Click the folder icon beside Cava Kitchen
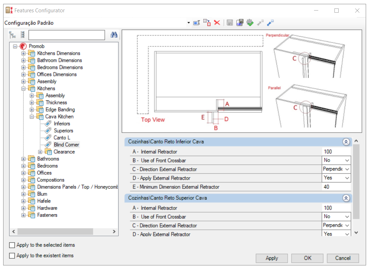Viewport: 371px width, 270px height. [x=40, y=117]
